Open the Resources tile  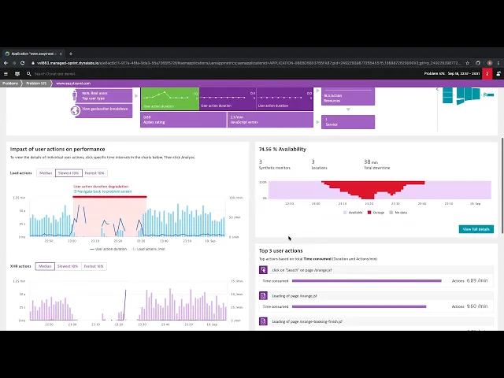(x=348, y=97)
